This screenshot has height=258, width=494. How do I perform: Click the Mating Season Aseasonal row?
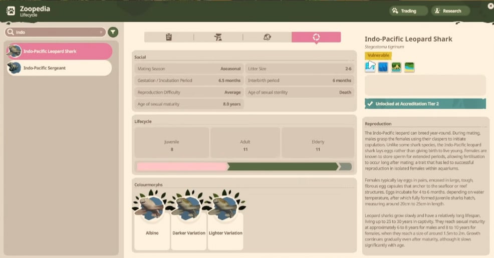pos(189,69)
